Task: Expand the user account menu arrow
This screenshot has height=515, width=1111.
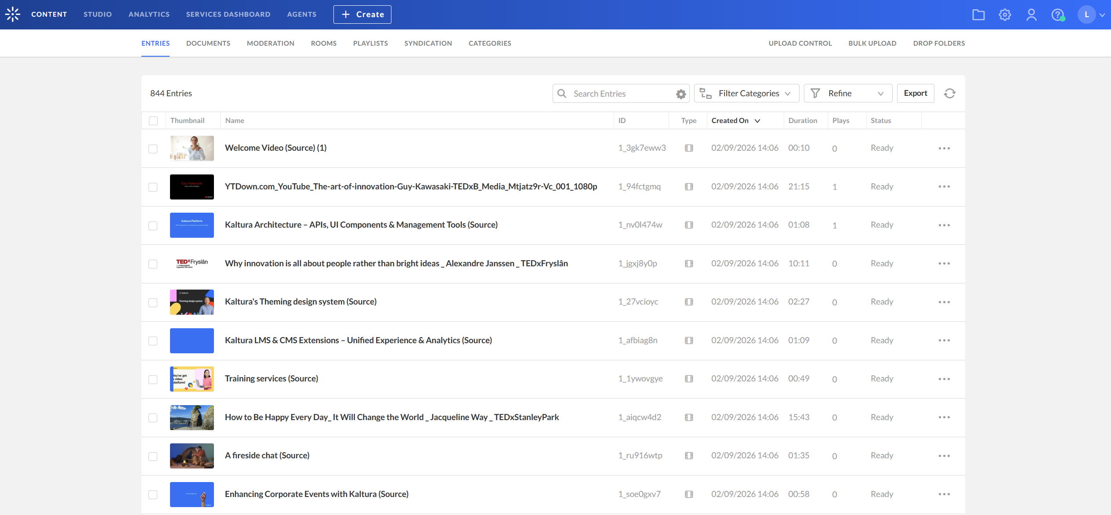Action: tap(1102, 15)
